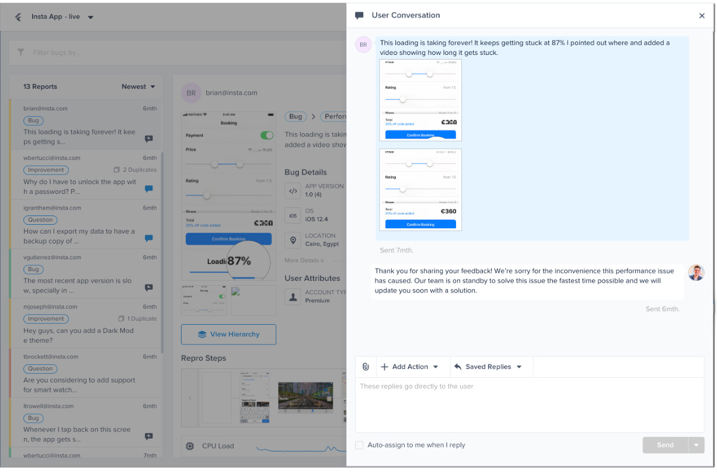Image resolution: width=717 pixels, height=473 pixels.
Task: Click the Price range slider in preview
Action: [229, 165]
